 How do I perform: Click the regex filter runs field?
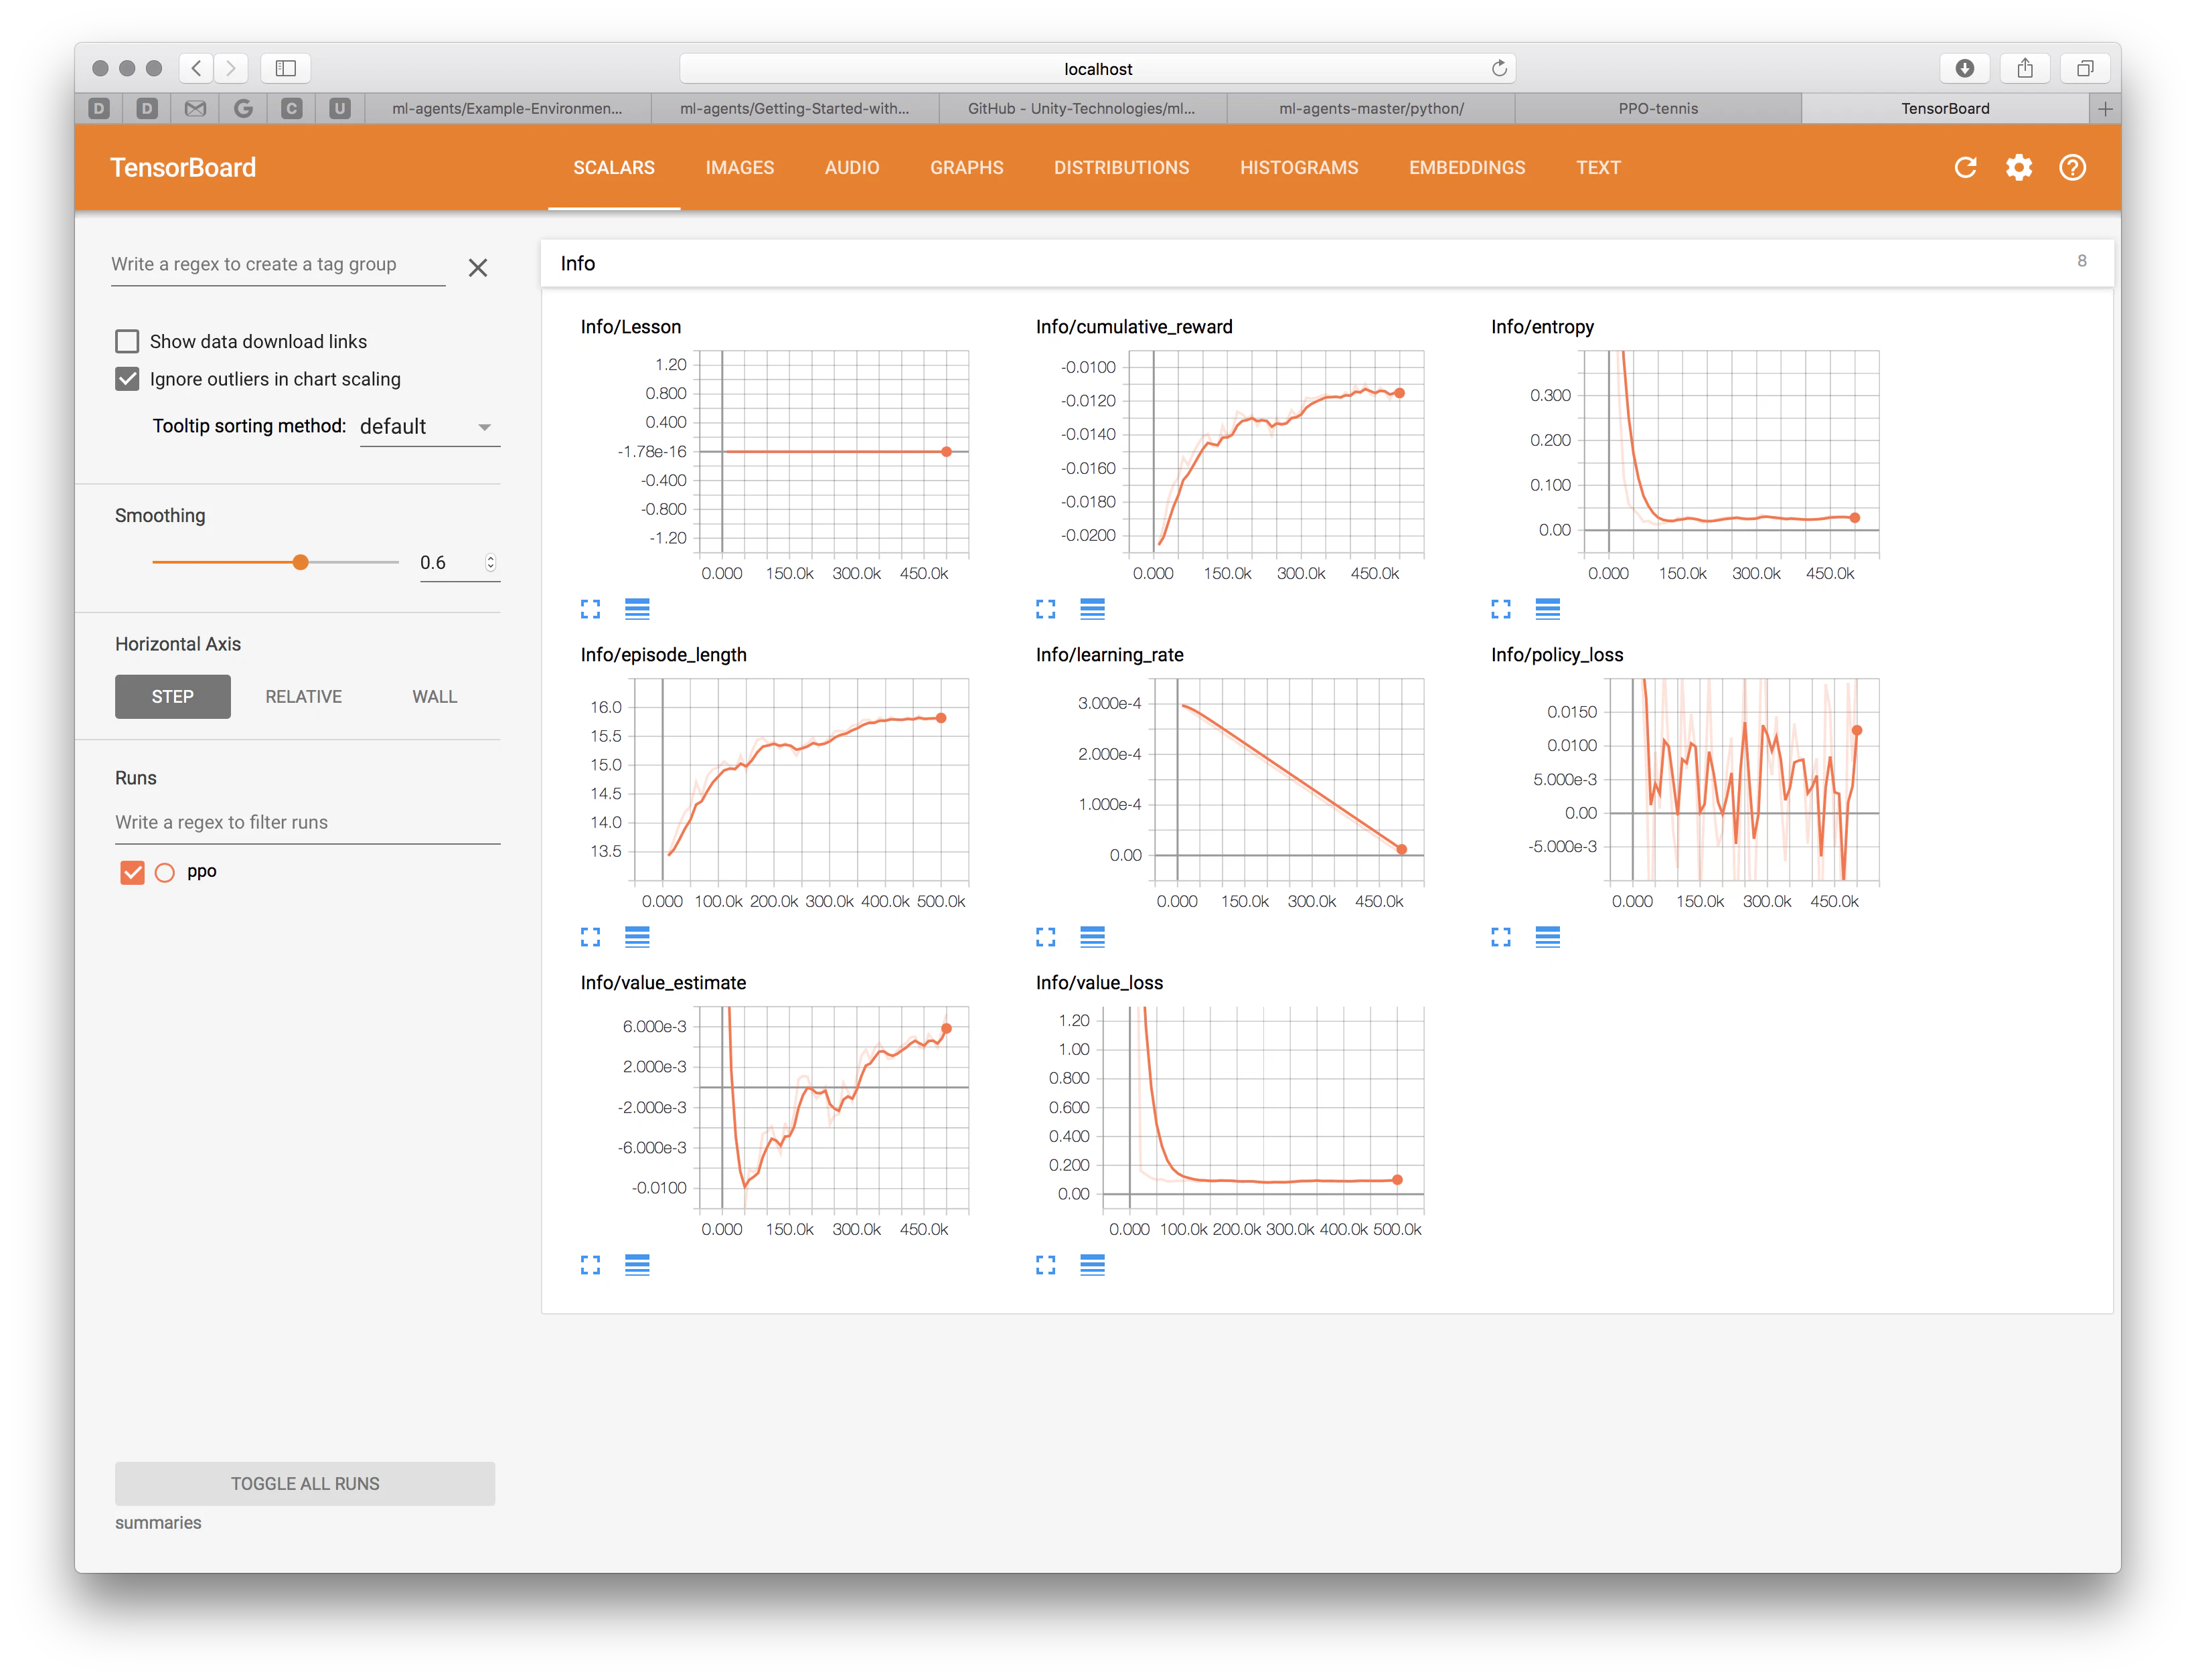pyautogui.click(x=307, y=822)
